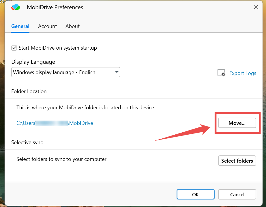Open the MobiDrive folder path link
This screenshot has height=207, width=266.
click(55, 123)
